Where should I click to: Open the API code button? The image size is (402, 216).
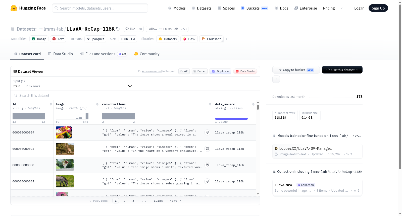point(184,71)
